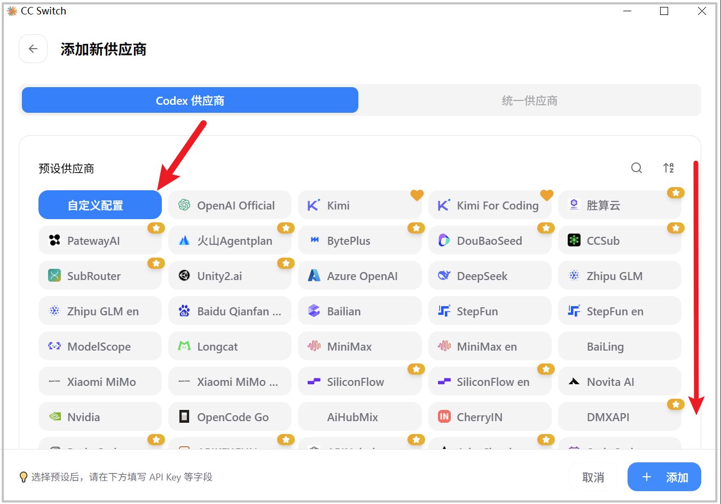Image resolution: width=721 pixels, height=504 pixels.
Task: Click the CherryIN red logo
Action: point(444,417)
